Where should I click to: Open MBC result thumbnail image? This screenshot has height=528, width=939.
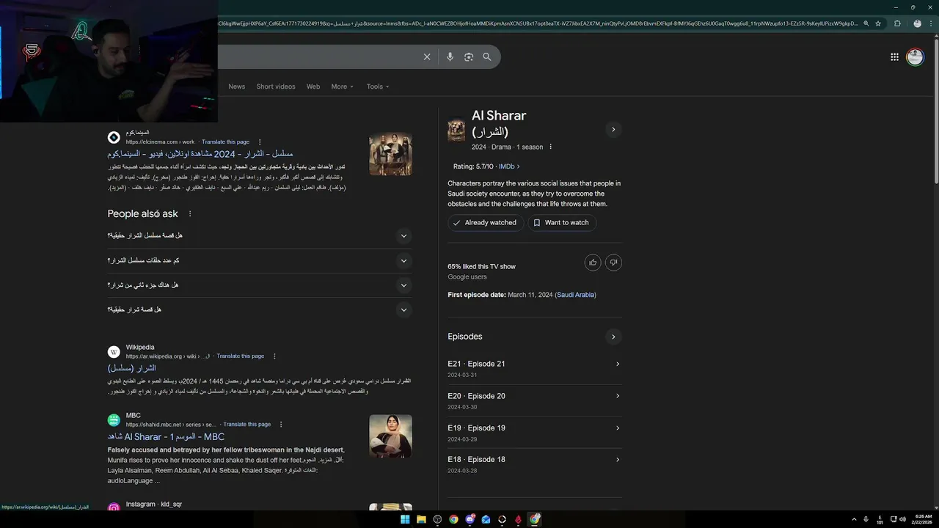point(390,436)
